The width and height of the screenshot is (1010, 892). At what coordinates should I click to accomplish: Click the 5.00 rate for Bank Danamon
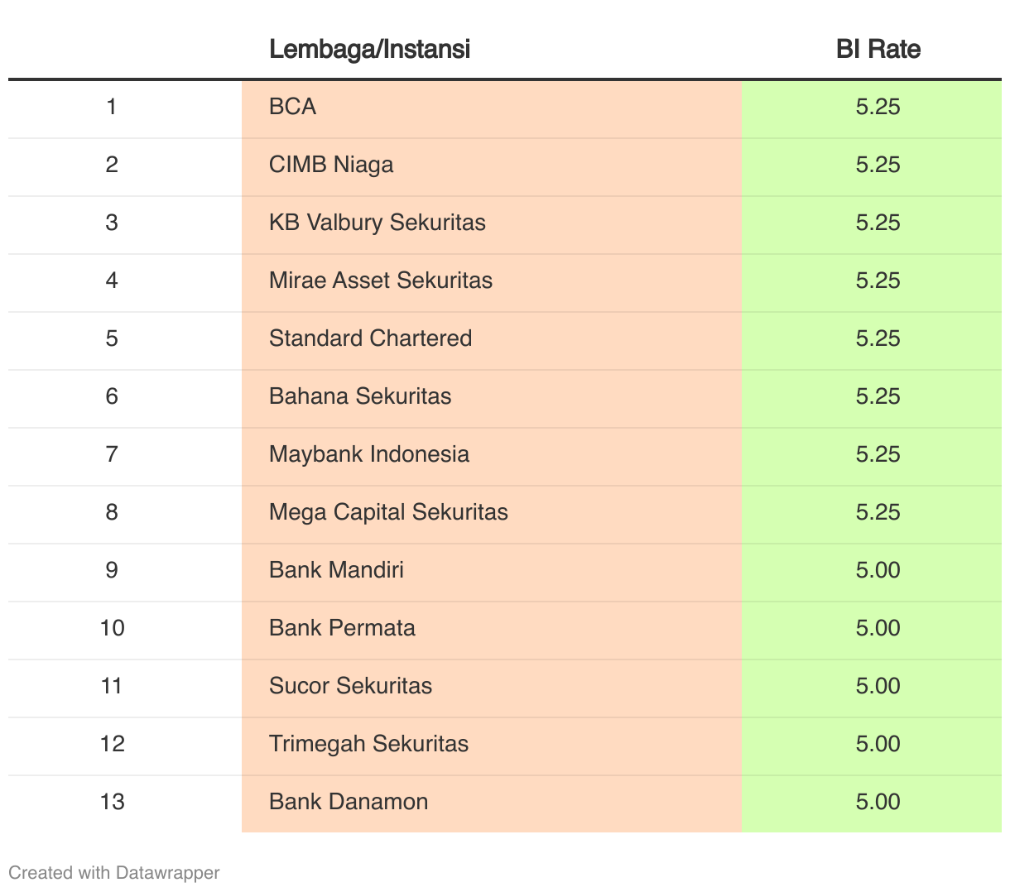tap(878, 802)
